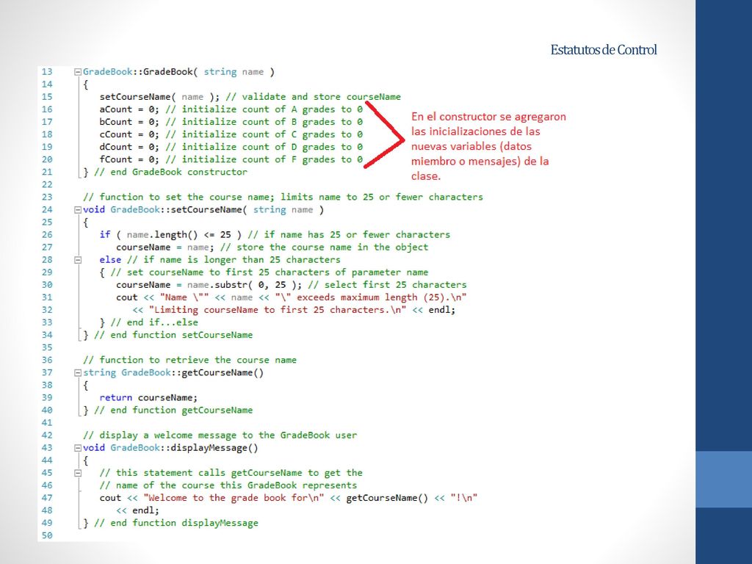
Task: Collapse the else block at line 28
Action: click(77, 260)
